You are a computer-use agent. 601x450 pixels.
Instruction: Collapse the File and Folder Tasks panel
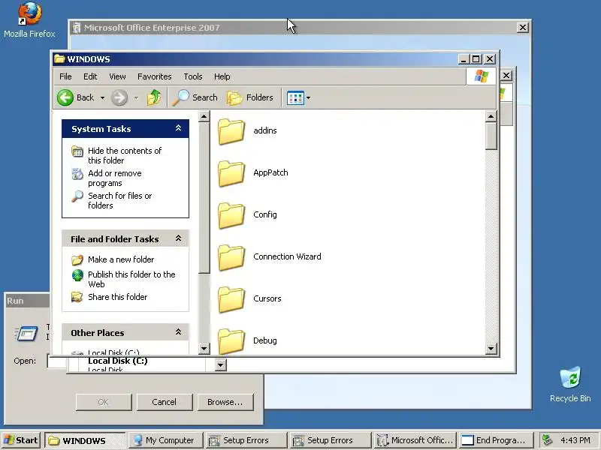[x=178, y=238]
